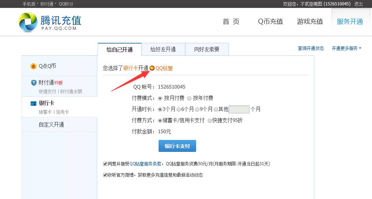
Task: Uncheck 收听官方微博 checkbox
Action: coord(105,175)
